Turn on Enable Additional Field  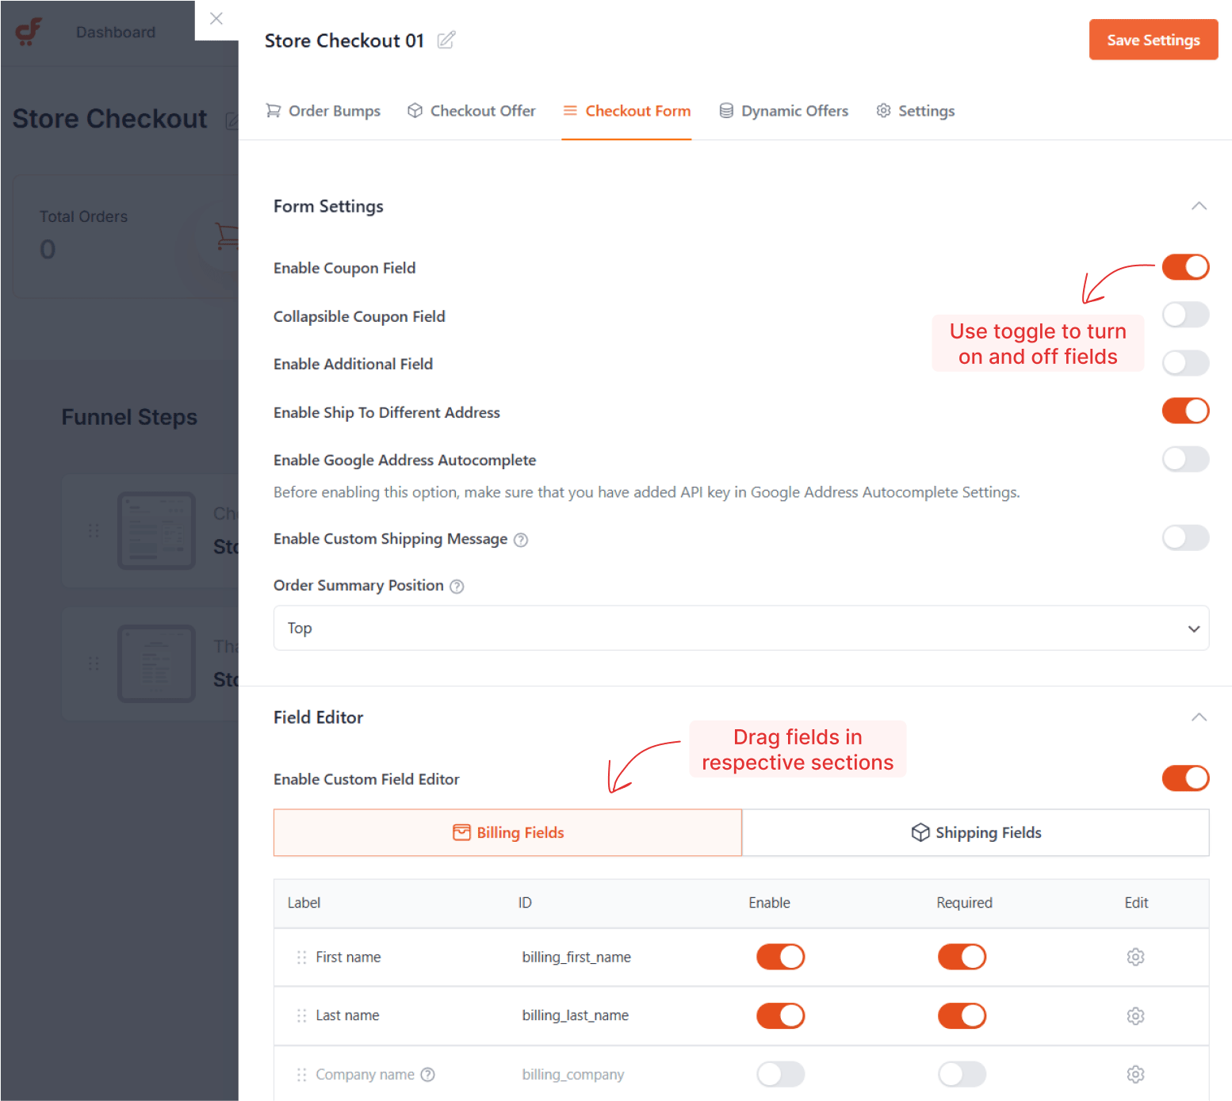(1185, 363)
